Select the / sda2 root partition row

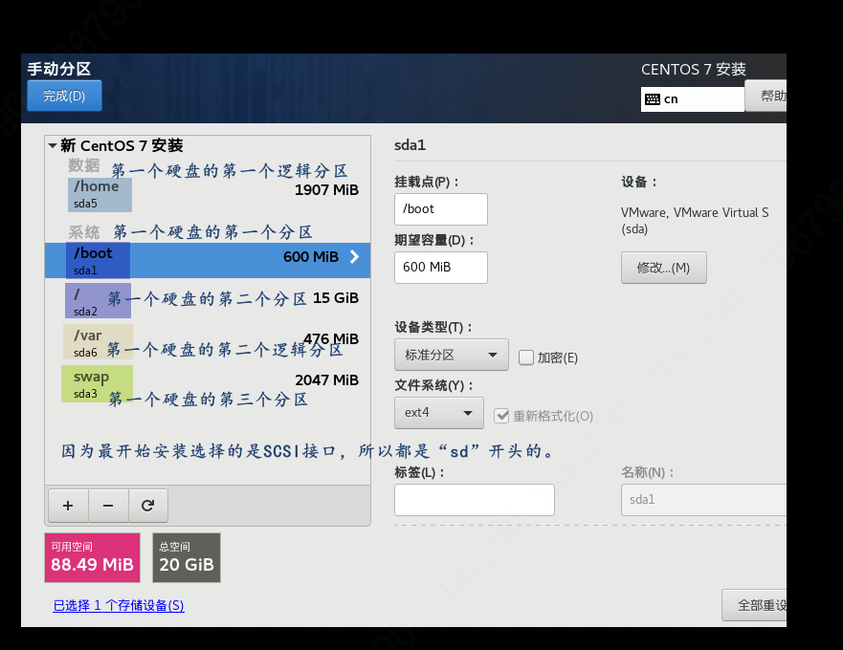point(208,301)
